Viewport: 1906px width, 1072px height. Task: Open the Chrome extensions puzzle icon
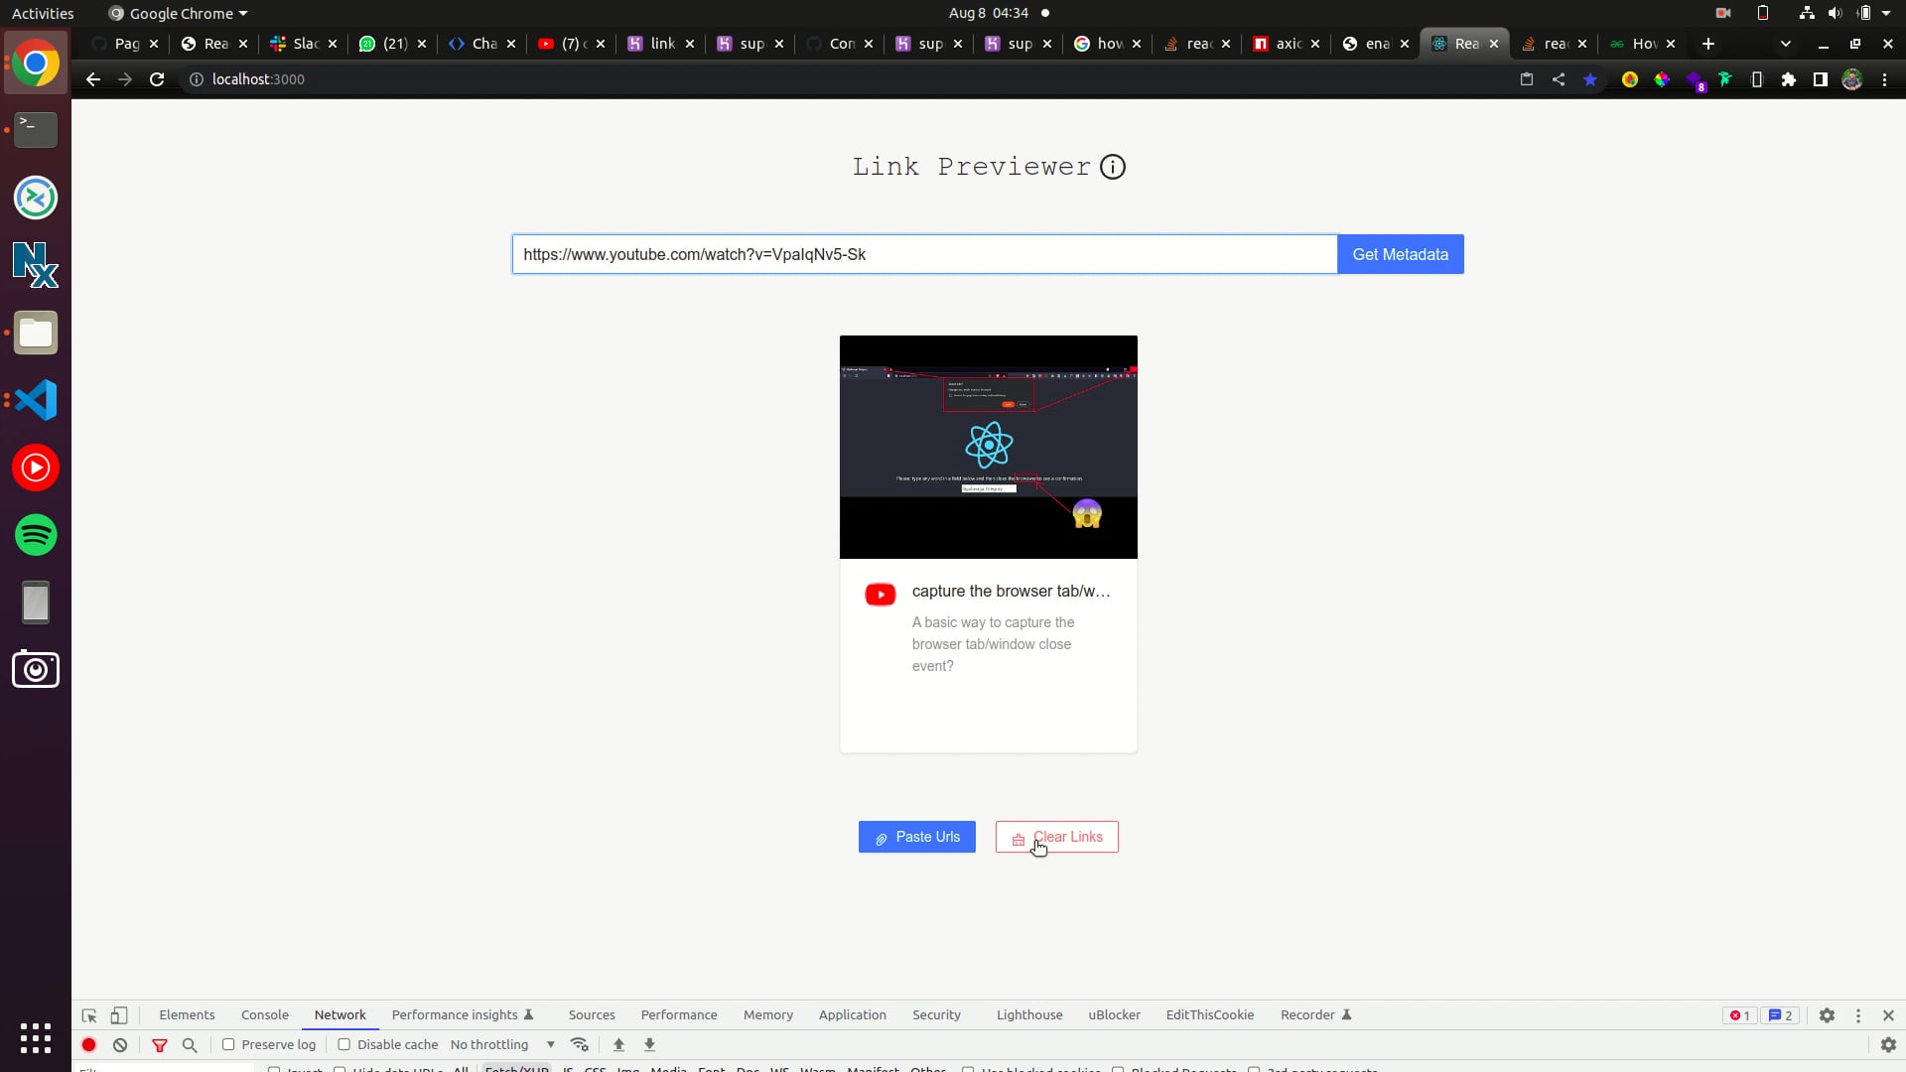coord(1789,79)
